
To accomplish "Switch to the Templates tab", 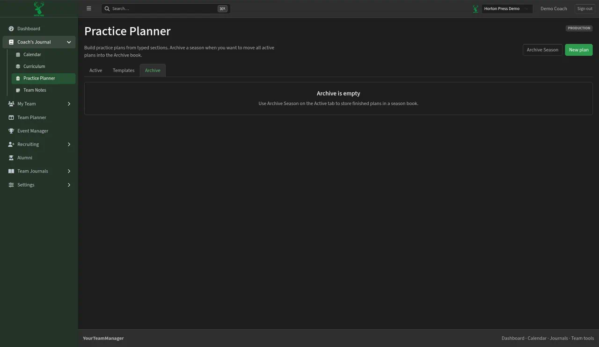I will [x=124, y=70].
